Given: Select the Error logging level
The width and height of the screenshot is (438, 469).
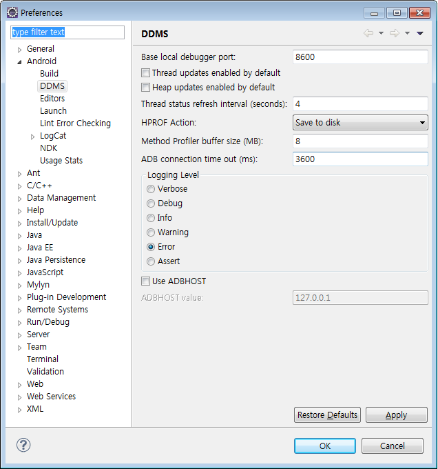Looking at the screenshot, I should [151, 247].
